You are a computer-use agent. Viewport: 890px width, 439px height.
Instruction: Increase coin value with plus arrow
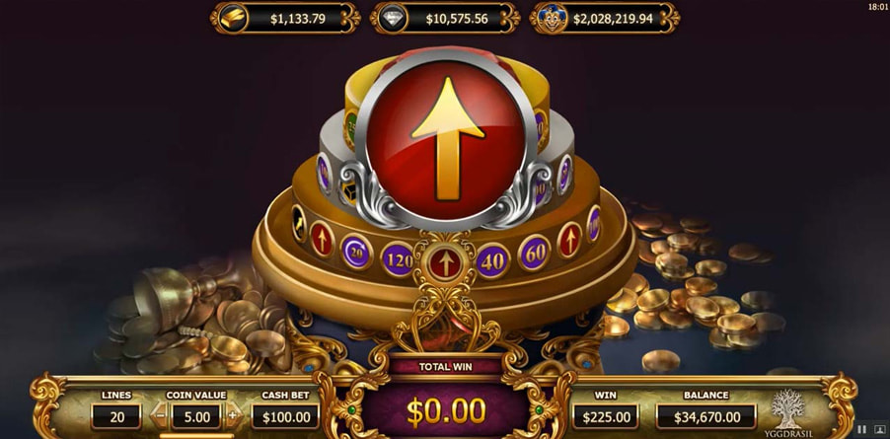tap(233, 416)
